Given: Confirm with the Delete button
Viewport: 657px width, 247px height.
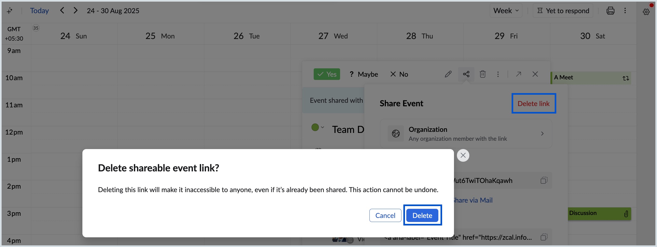Looking at the screenshot, I should tap(422, 215).
